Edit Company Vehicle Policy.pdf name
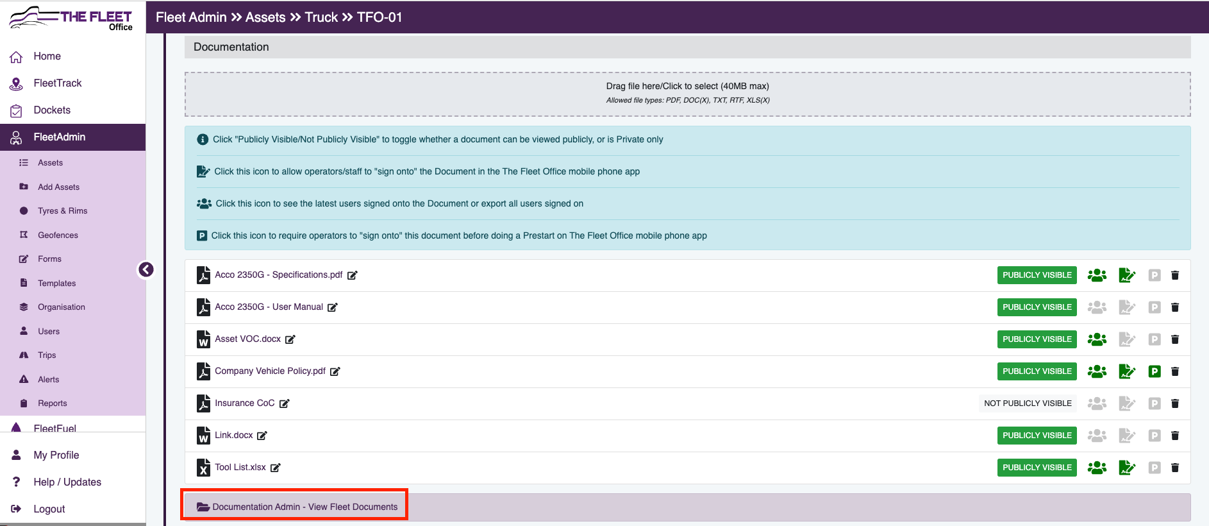The height and width of the screenshot is (526, 1209). tap(335, 371)
